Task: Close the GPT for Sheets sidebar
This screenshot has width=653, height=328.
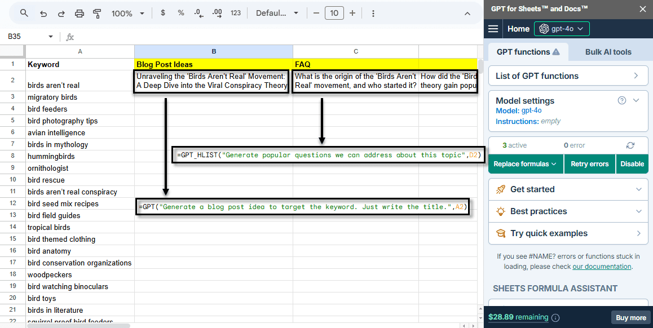Action: (643, 9)
